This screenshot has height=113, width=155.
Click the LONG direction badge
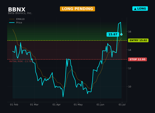(x=140, y=9)
